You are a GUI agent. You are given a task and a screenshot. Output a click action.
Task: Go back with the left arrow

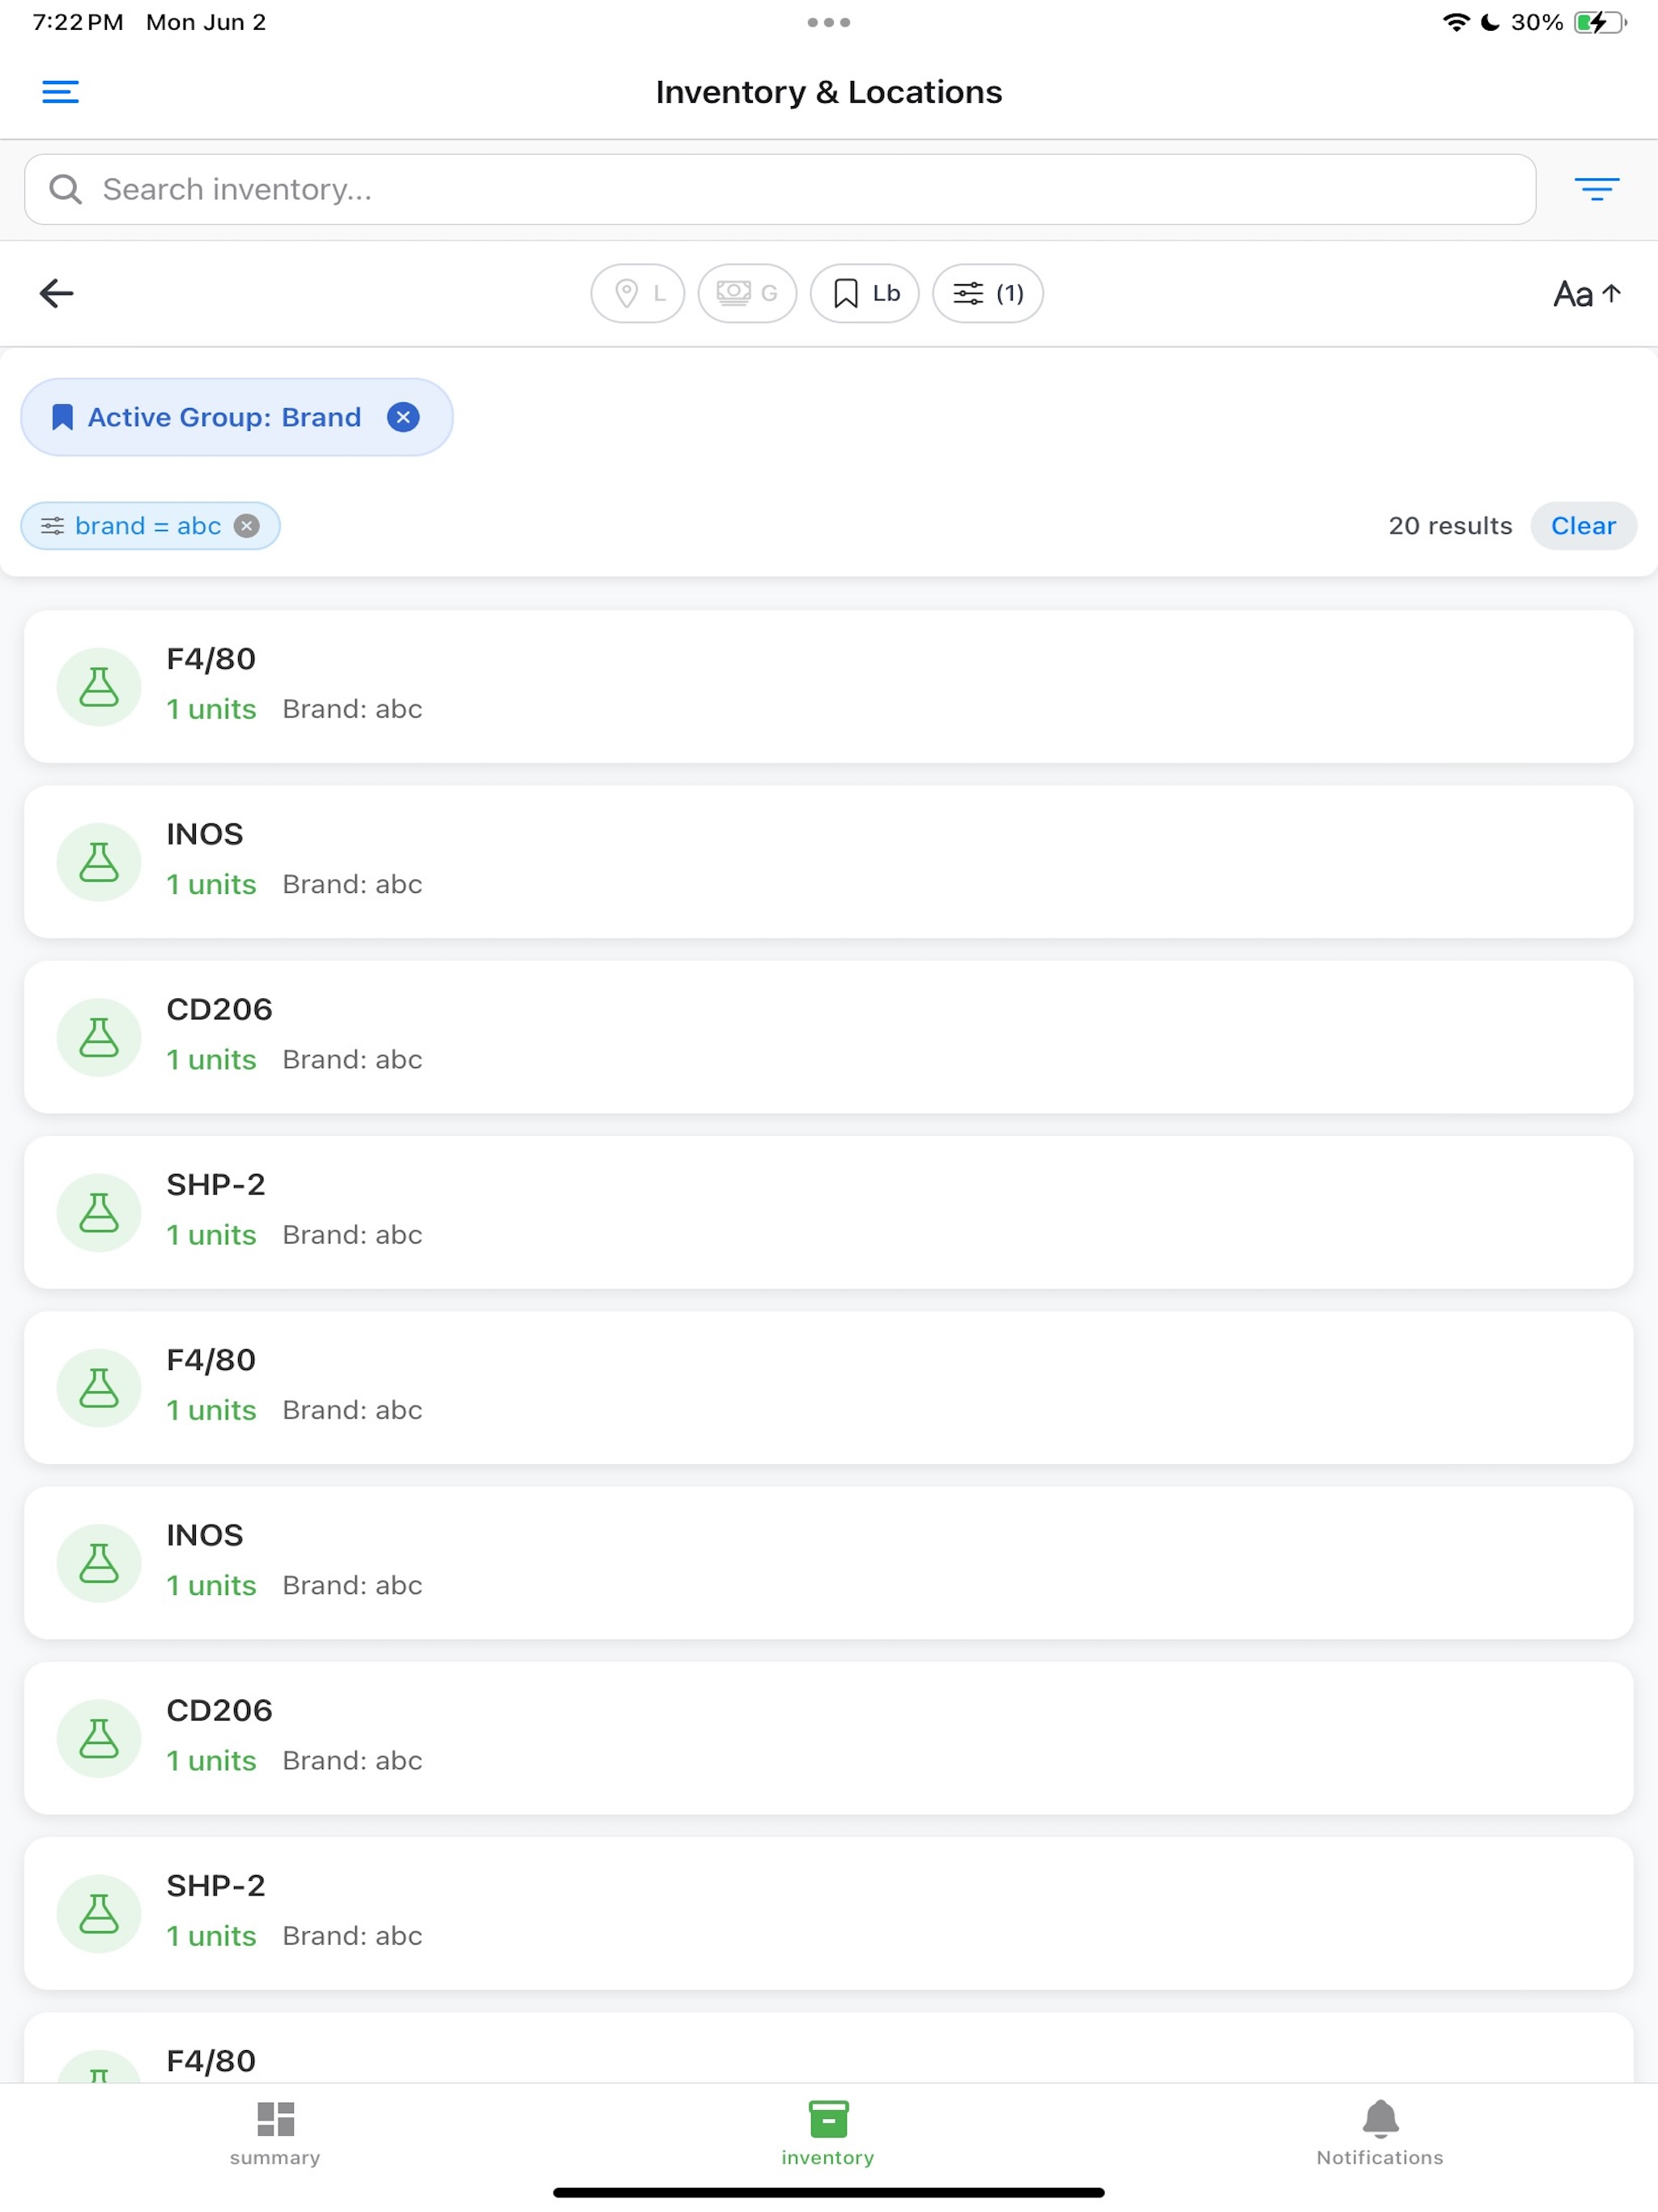pos(57,293)
